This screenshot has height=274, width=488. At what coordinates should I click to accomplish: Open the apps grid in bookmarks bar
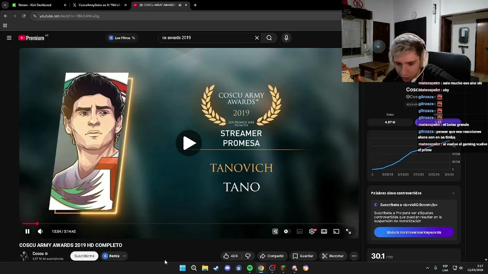(x=5, y=25)
